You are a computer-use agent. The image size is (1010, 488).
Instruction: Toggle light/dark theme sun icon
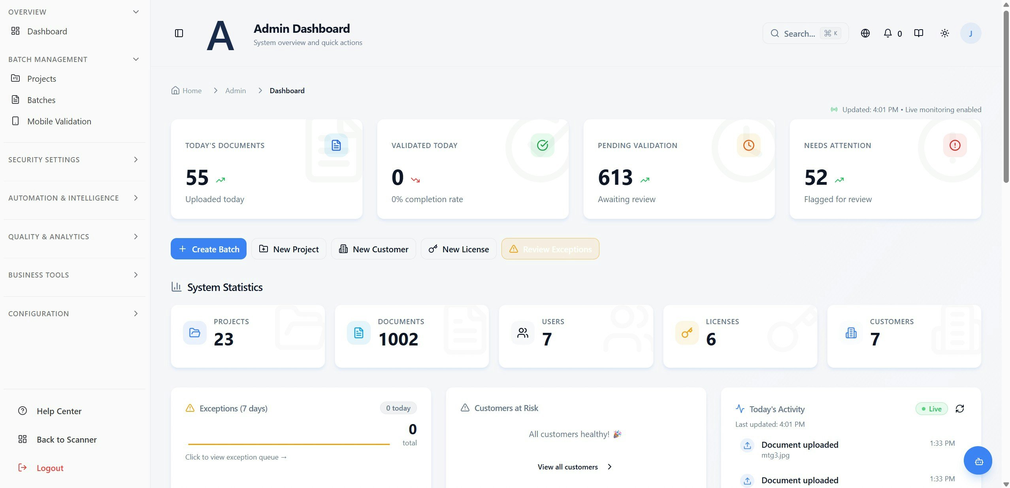(944, 33)
